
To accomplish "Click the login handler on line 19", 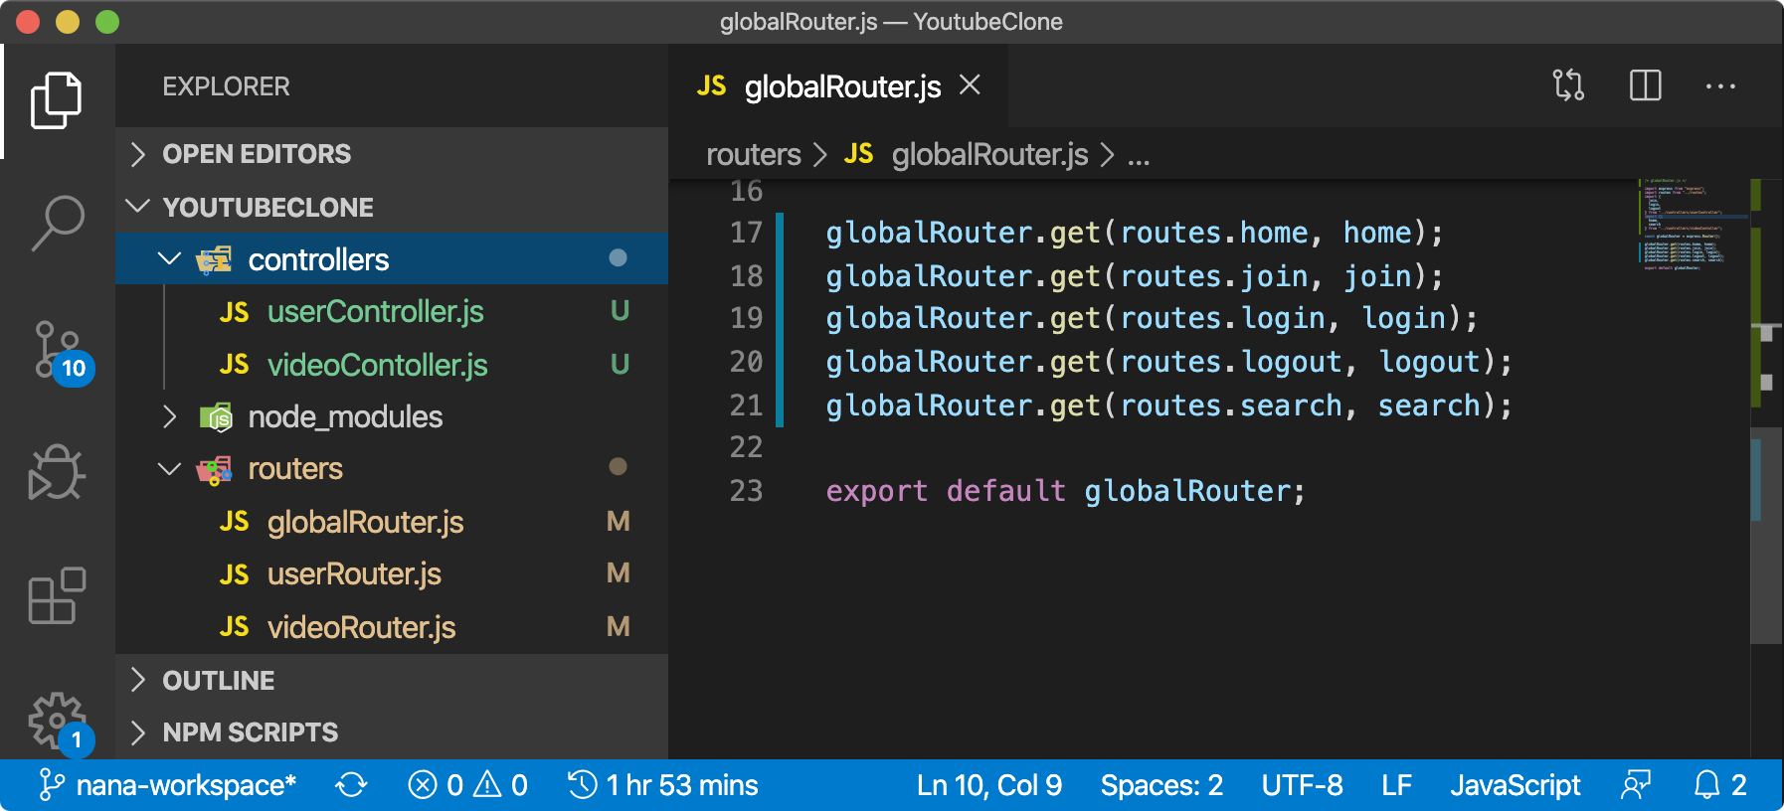I will pyautogui.click(x=1404, y=318).
